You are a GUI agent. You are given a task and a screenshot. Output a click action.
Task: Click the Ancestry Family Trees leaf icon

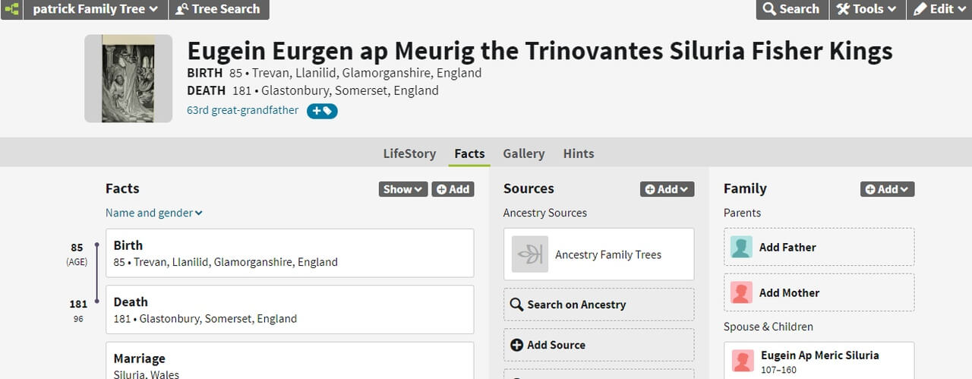click(529, 254)
